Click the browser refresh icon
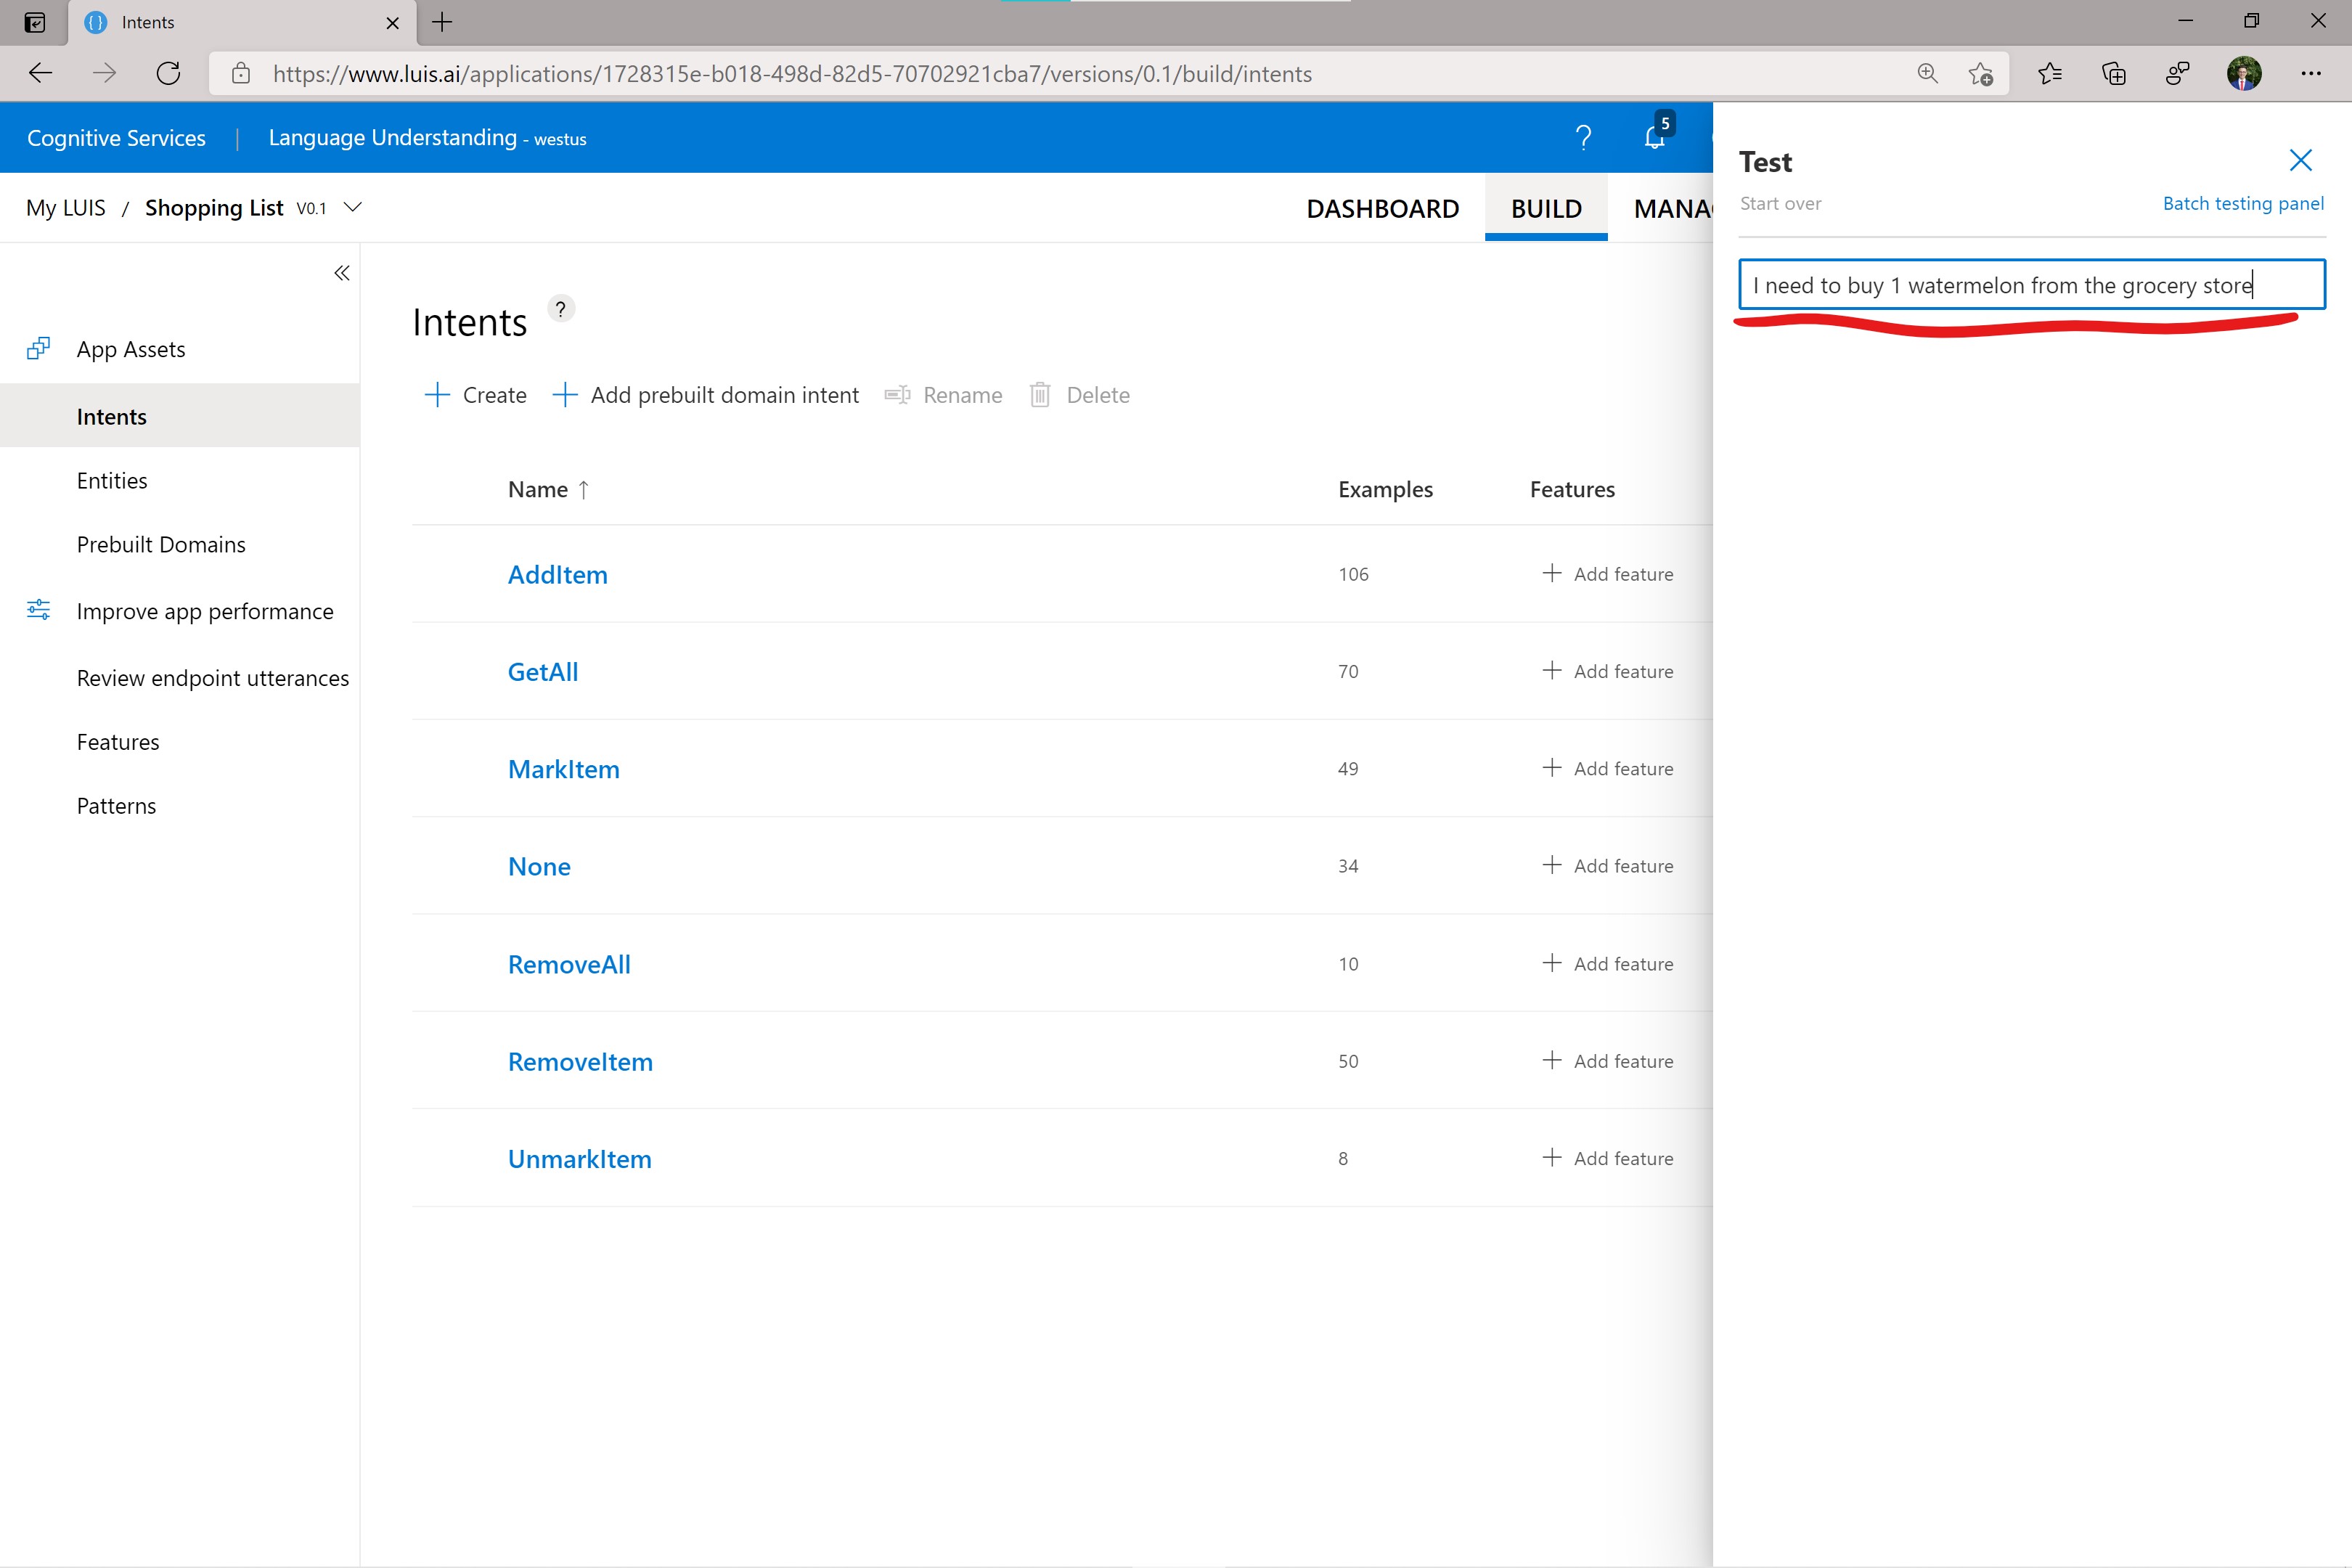 pos(168,74)
